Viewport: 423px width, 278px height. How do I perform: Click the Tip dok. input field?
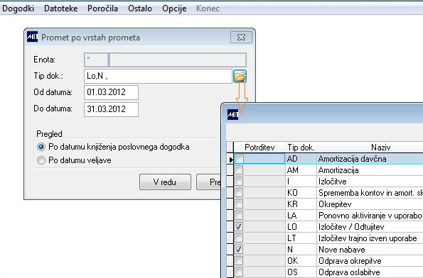tap(158, 76)
